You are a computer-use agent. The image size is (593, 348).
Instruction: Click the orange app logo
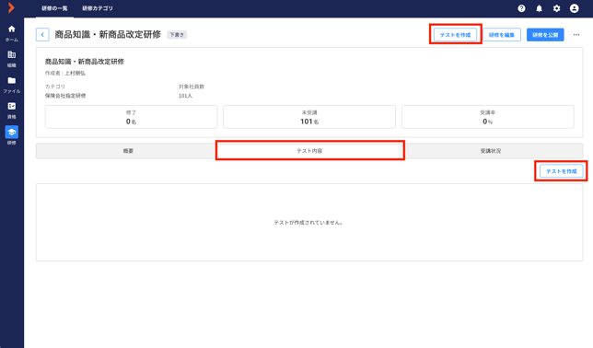pyautogui.click(x=11, y=7)
